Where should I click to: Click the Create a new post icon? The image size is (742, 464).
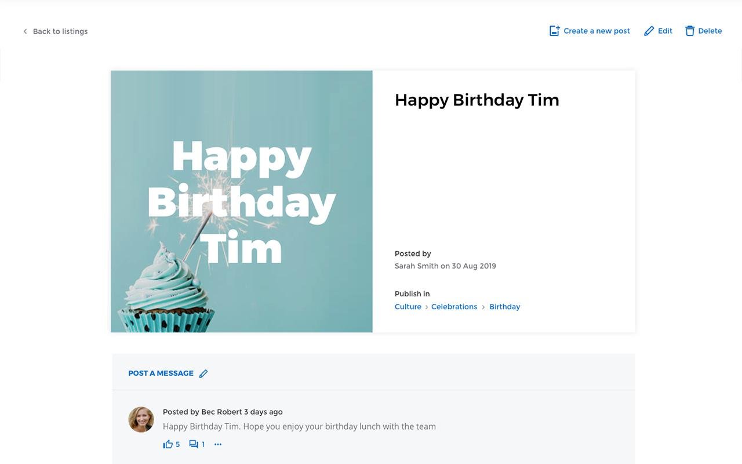(x=555, y=31)
